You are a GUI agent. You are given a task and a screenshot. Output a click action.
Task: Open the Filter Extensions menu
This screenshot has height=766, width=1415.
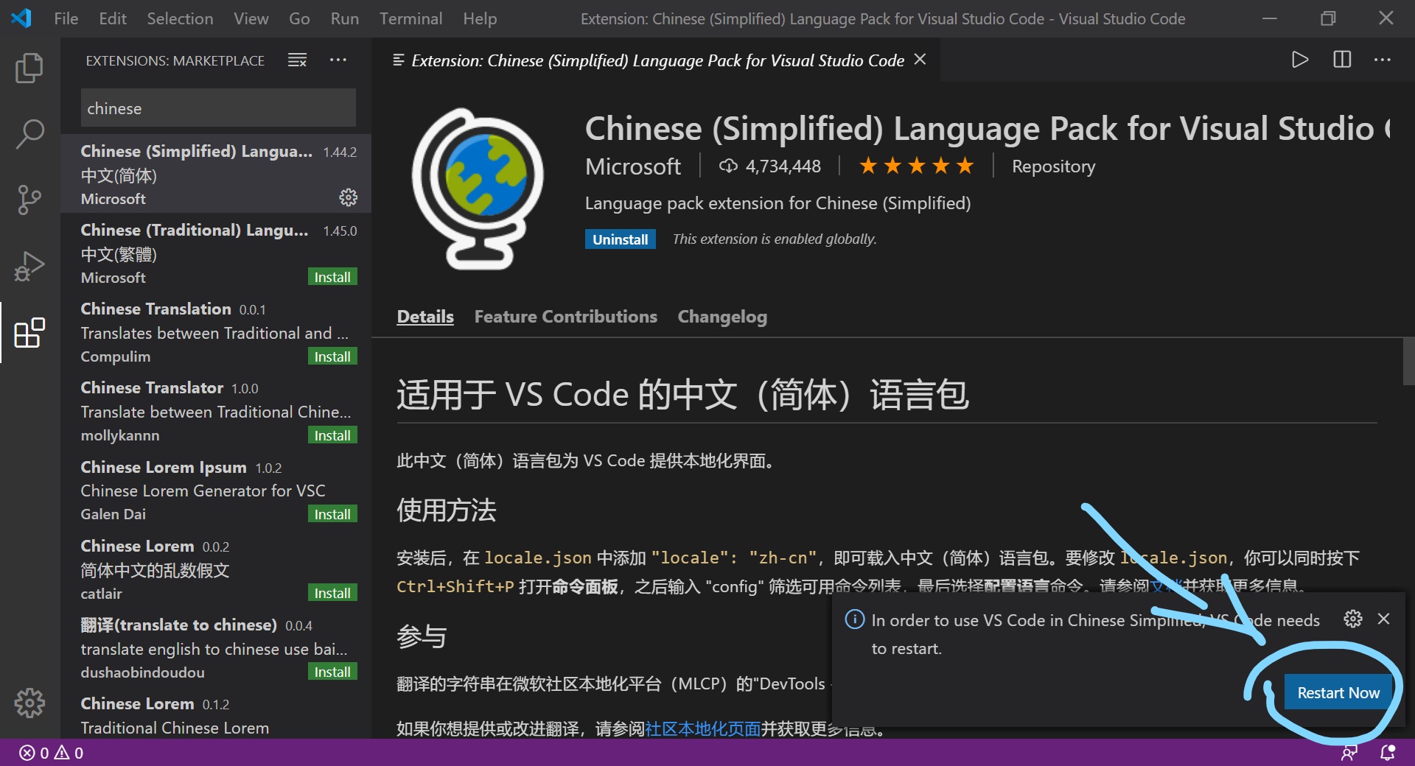click(297, 60)
